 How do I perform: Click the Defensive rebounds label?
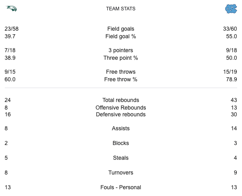[121, 114]
